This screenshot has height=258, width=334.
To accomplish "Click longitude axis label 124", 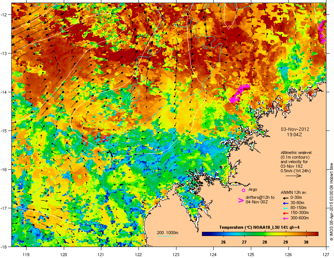I will click(x=213, y=254).
